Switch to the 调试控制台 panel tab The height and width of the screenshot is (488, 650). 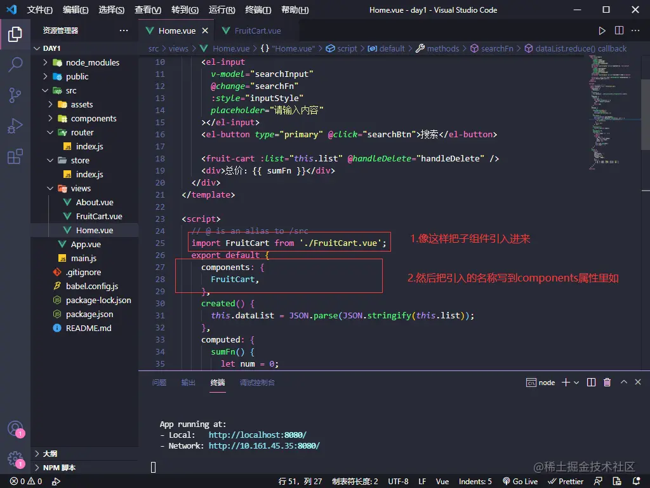point(257,382)
